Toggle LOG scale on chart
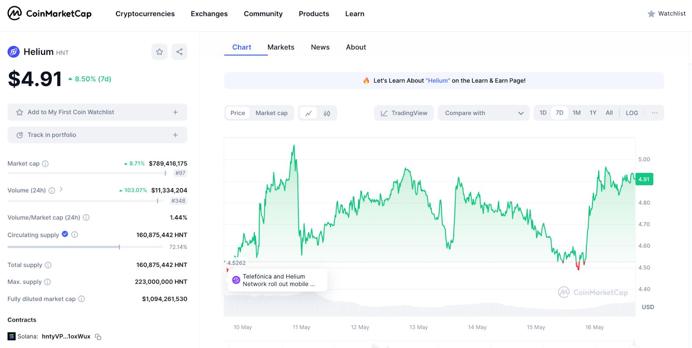692x348 pixels. (x=632, y=113)
